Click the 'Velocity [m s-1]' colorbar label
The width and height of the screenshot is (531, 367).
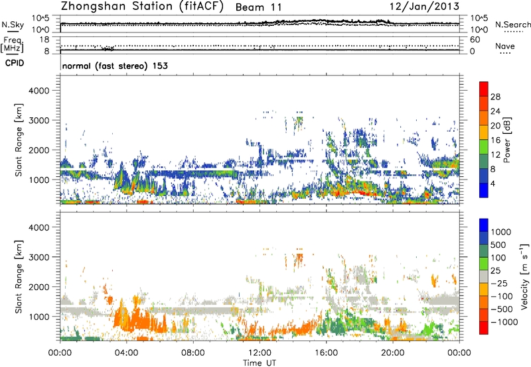(x=524, y=276)
